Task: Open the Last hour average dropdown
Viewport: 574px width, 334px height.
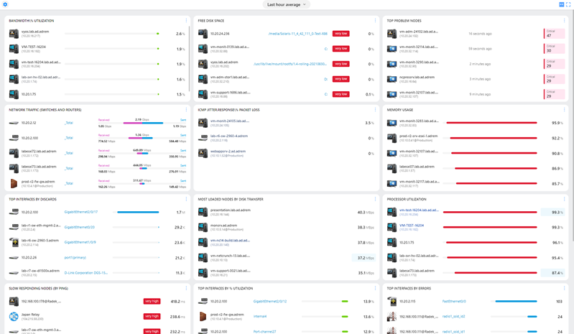Action: pyautogui.click(x=286, y=4)
